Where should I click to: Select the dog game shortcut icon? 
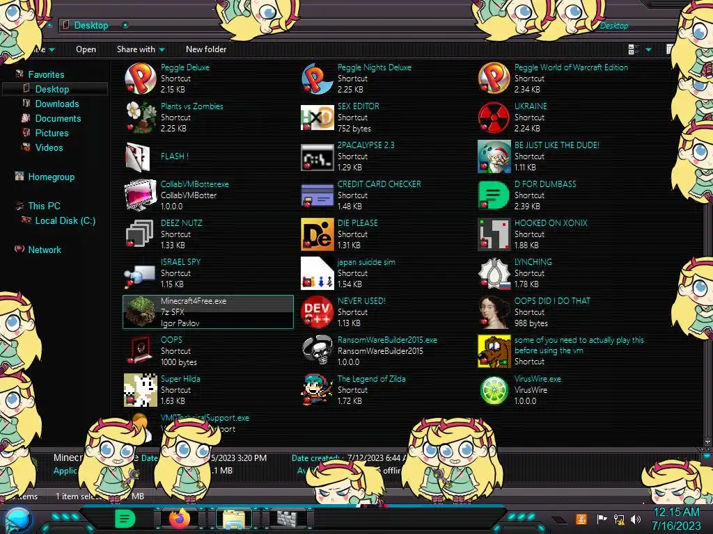pyautogui.click(x=494, y=351)
